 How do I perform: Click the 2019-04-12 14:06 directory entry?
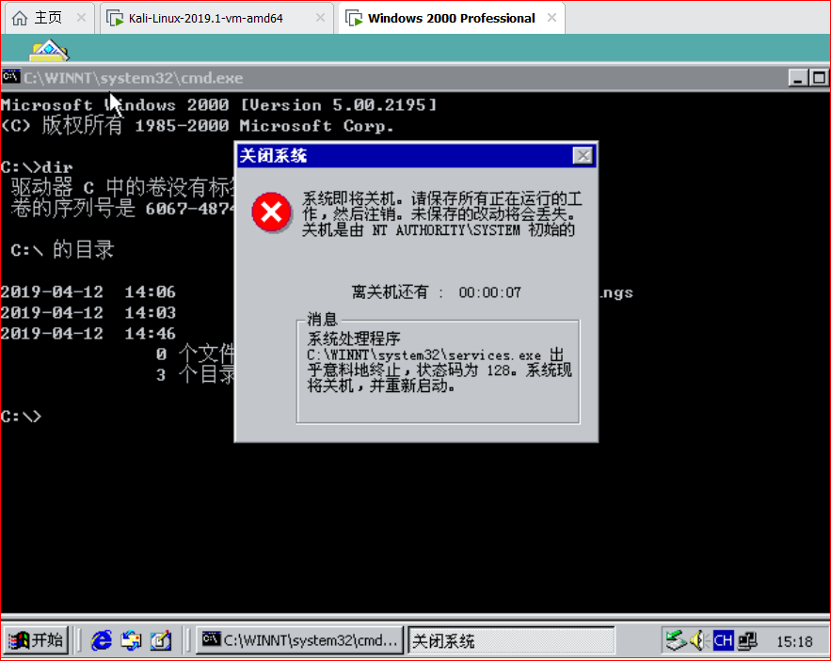pos(88,291)
